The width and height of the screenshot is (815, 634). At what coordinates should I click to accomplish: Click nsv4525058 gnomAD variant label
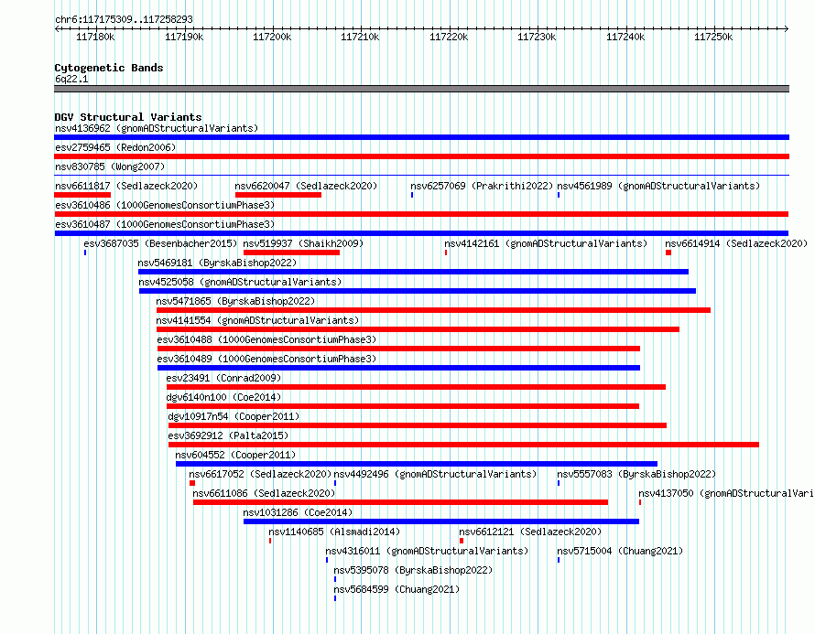pos(240,282)
